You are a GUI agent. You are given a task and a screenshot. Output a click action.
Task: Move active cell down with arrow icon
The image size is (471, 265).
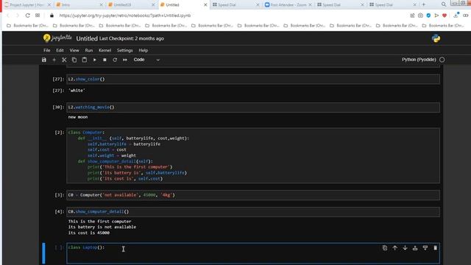(406, 248)
